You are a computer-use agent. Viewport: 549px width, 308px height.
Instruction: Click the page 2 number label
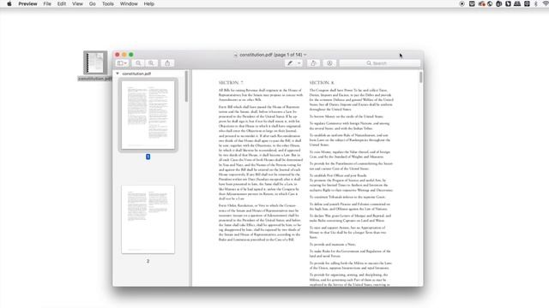pyautogui.click(x=148, y=261)
